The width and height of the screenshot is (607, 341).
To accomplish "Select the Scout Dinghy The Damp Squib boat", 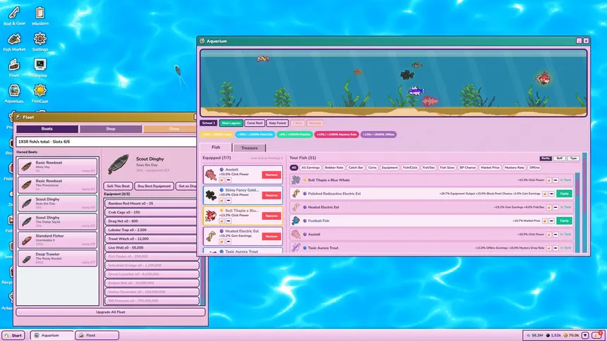I will (x=57, y=221).
